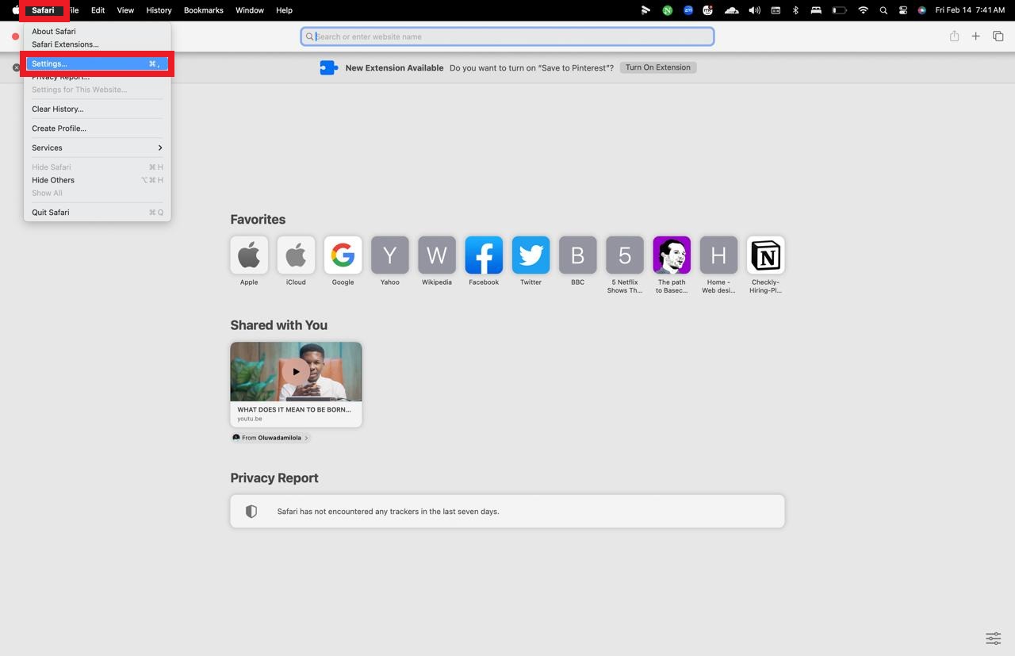Open the Bookmarks menu
Screen dimensions: 1015x656
click(x=203, y=10)
